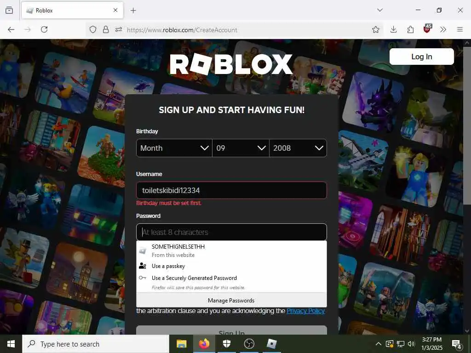The image size is (471, 353).
Task: Click the taskbar search box
Action: pyautogui.click(x=96, y=344)
